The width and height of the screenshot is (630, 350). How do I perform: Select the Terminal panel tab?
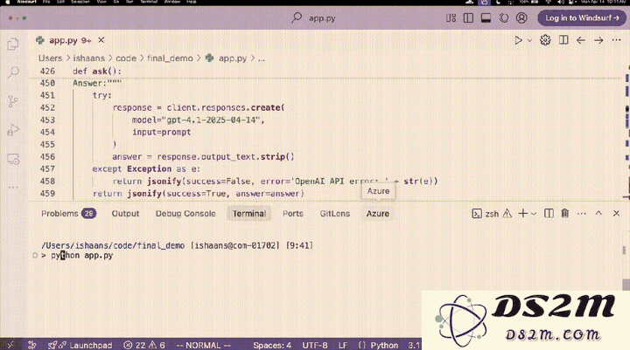click(249, 214)
